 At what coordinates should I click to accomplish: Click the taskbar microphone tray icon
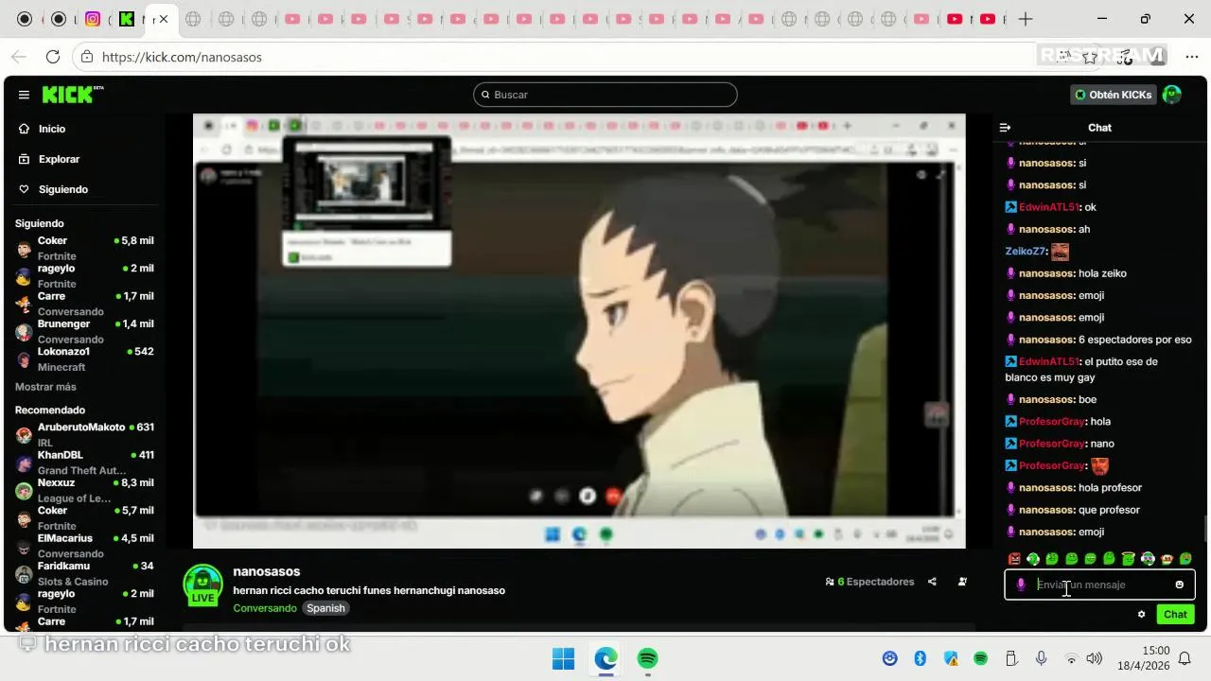(1041, 658)
